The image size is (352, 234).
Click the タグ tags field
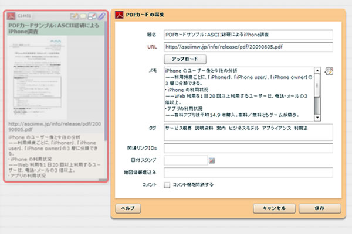(248, 131)
